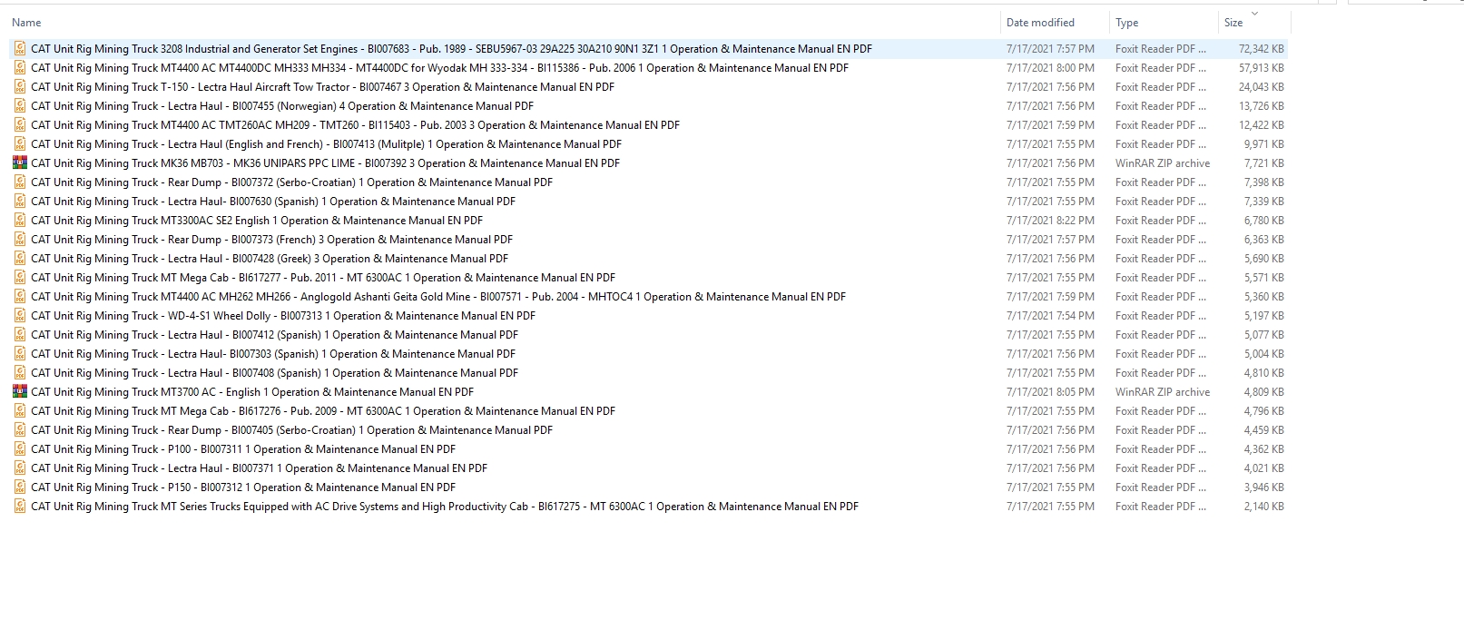Click the 7/17/2021 8:22 PM date cell
This screenshot has height=640, width=1464.
coord(1050,221)
